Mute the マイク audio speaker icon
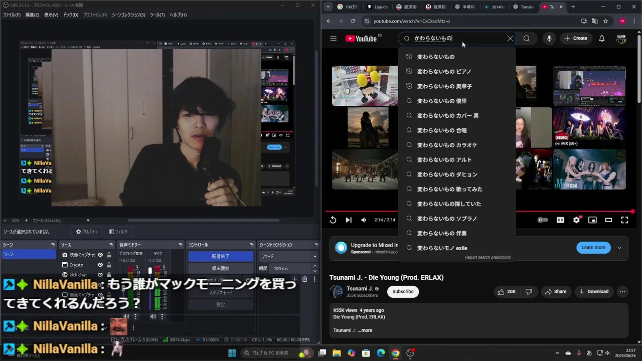The height and width of the screenshot is (361, 642). (x=153, y=316)
